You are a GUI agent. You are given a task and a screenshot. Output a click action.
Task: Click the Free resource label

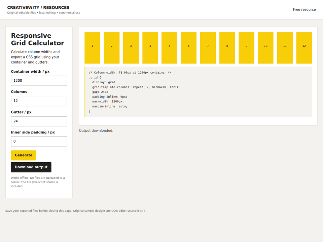304,9
